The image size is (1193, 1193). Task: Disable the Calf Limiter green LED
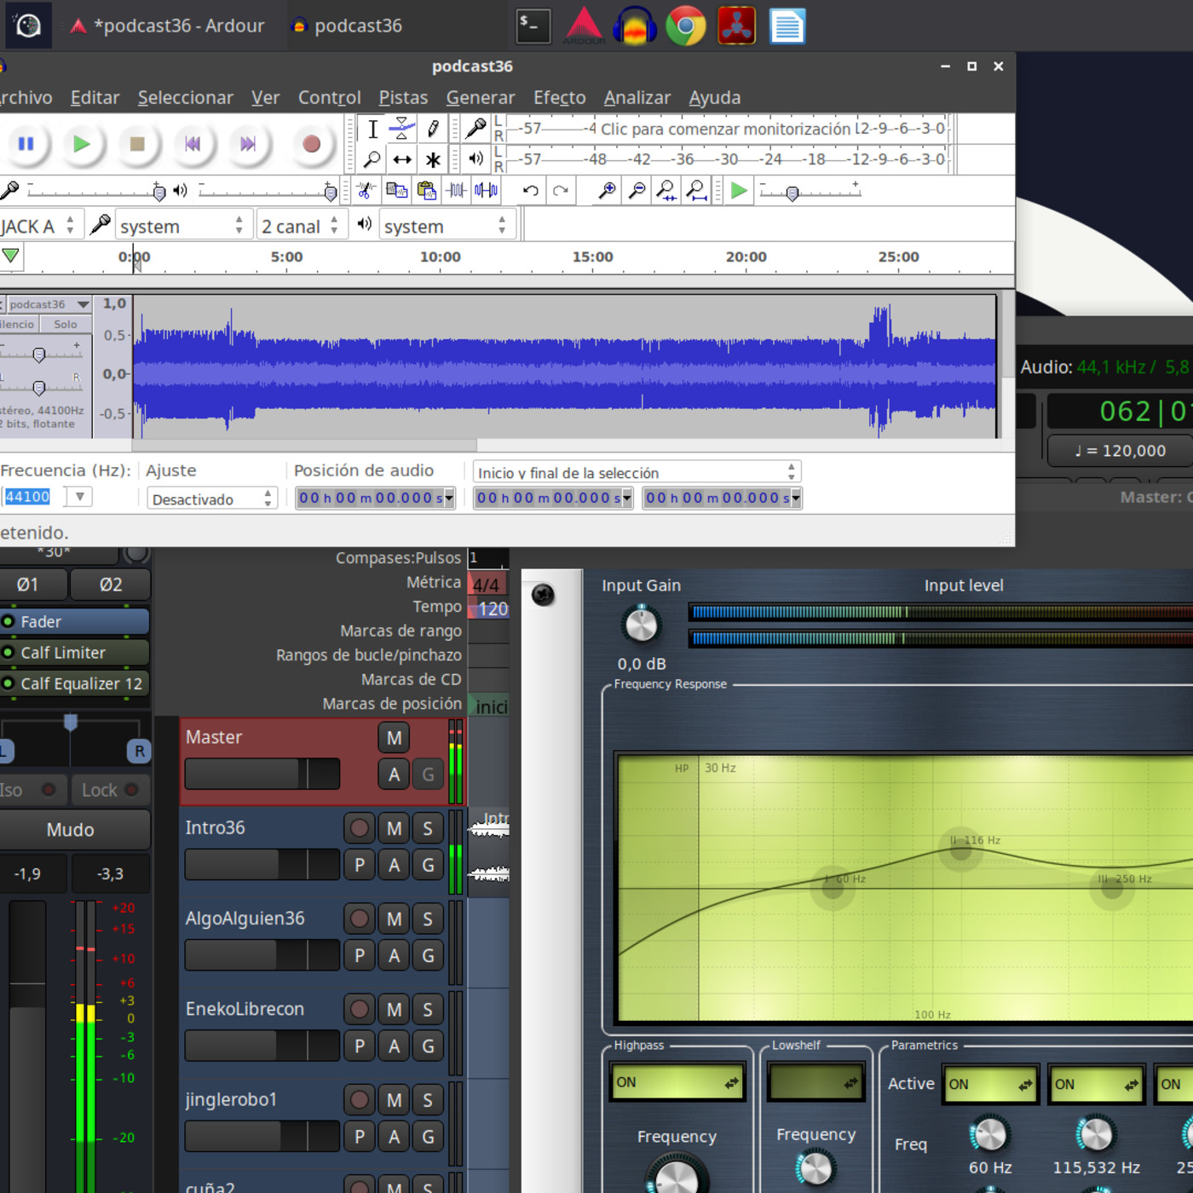pyautogui.click(x=9, y=653)
